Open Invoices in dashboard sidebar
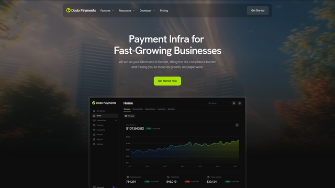335x188 pixels. (105, 135)
